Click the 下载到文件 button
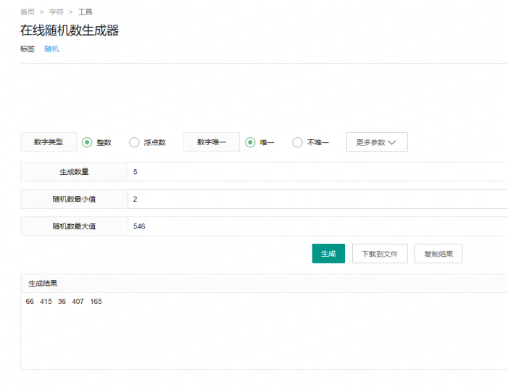 pos(380,254)
